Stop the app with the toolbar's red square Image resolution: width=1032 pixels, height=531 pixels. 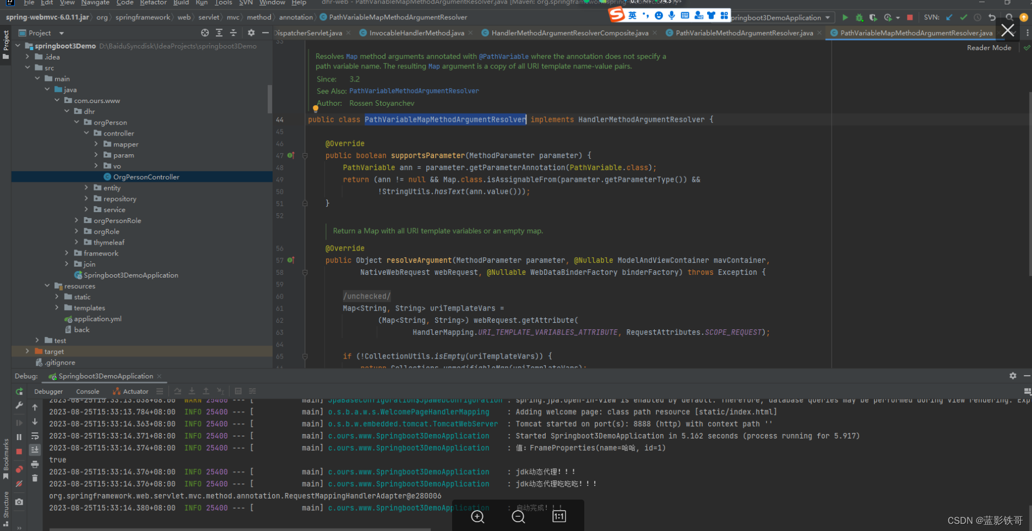pyautogui.click(x=910, y=18)
